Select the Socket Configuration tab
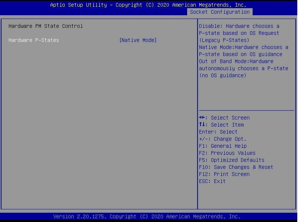The width and height of the screenshot is (298, 222). point(220,12)
